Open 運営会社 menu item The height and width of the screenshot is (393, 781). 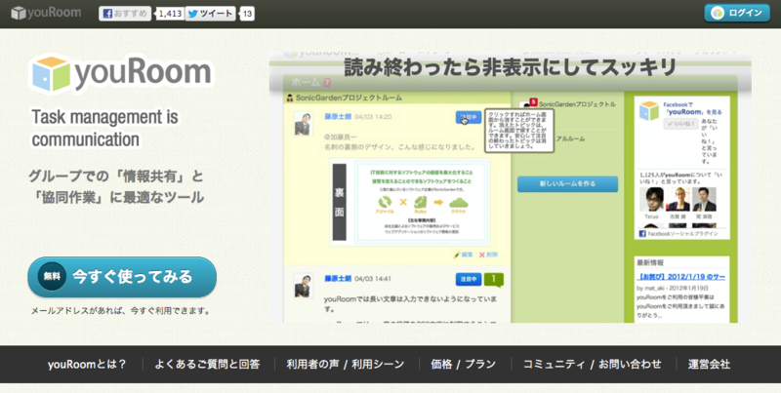[x=709, y=364]
